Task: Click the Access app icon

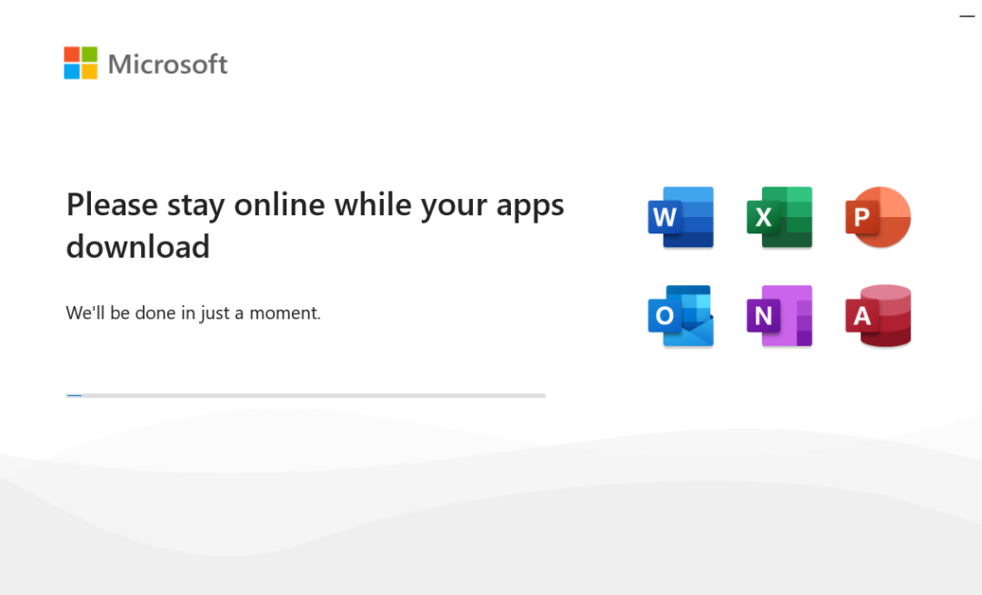Action: point(878,316)
